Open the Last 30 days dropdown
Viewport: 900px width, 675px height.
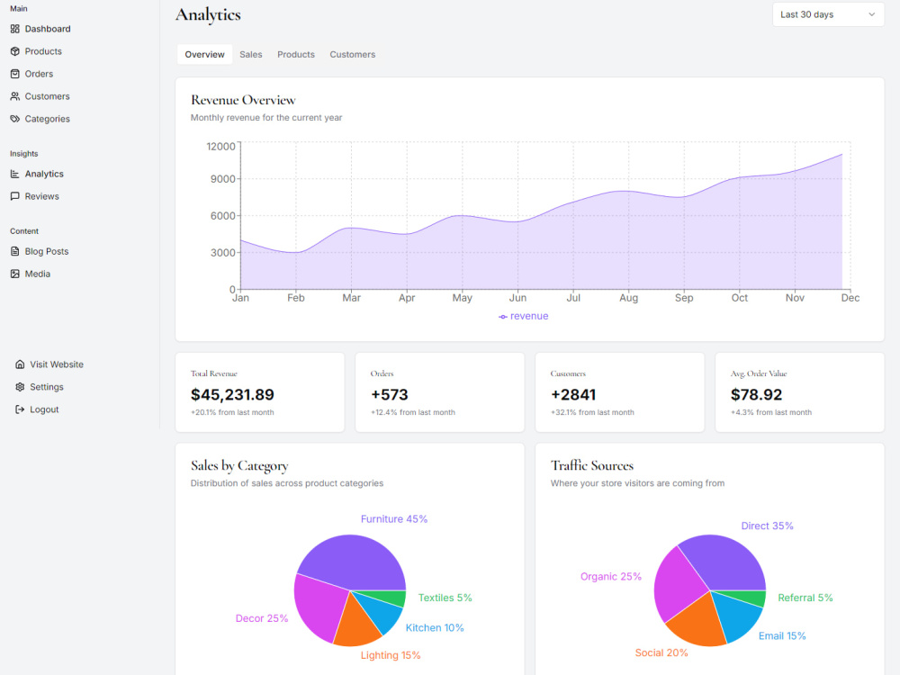pos(828,14)
